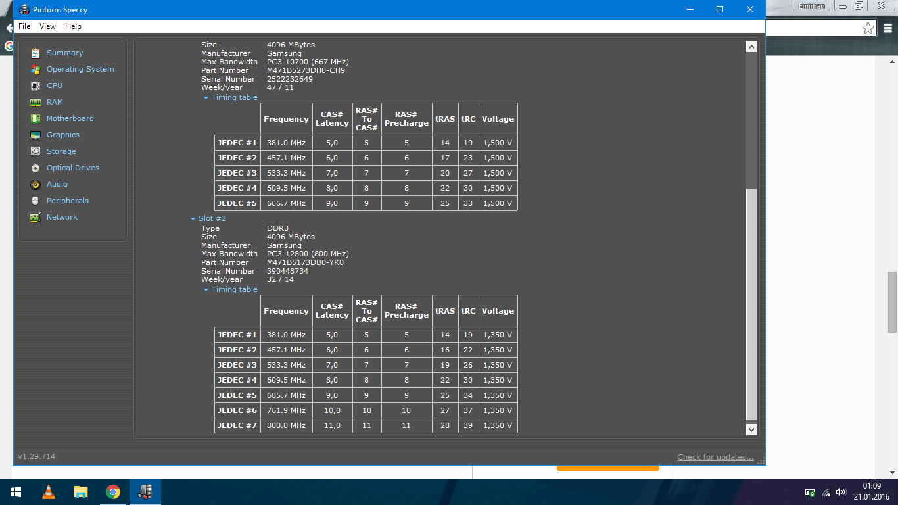898x505 pixels.
Task: Click the week/year value 47 / 11
Action: (x=280, y=87)
